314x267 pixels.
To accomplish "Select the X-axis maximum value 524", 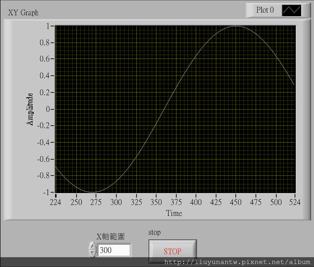I will [x=295, y=202].
